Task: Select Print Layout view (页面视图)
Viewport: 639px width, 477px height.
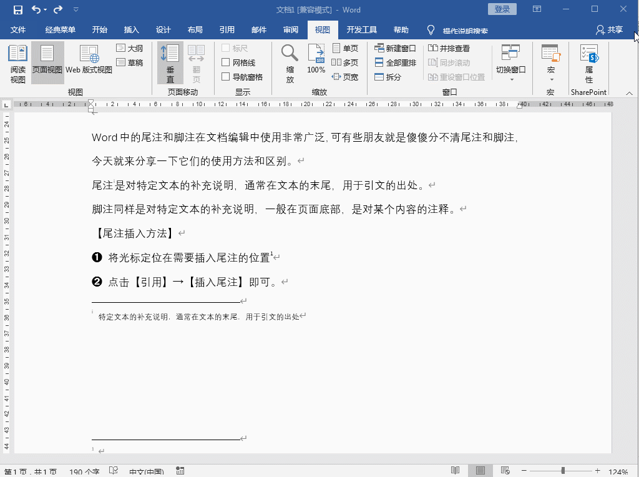Action: (x=47, y=64)
